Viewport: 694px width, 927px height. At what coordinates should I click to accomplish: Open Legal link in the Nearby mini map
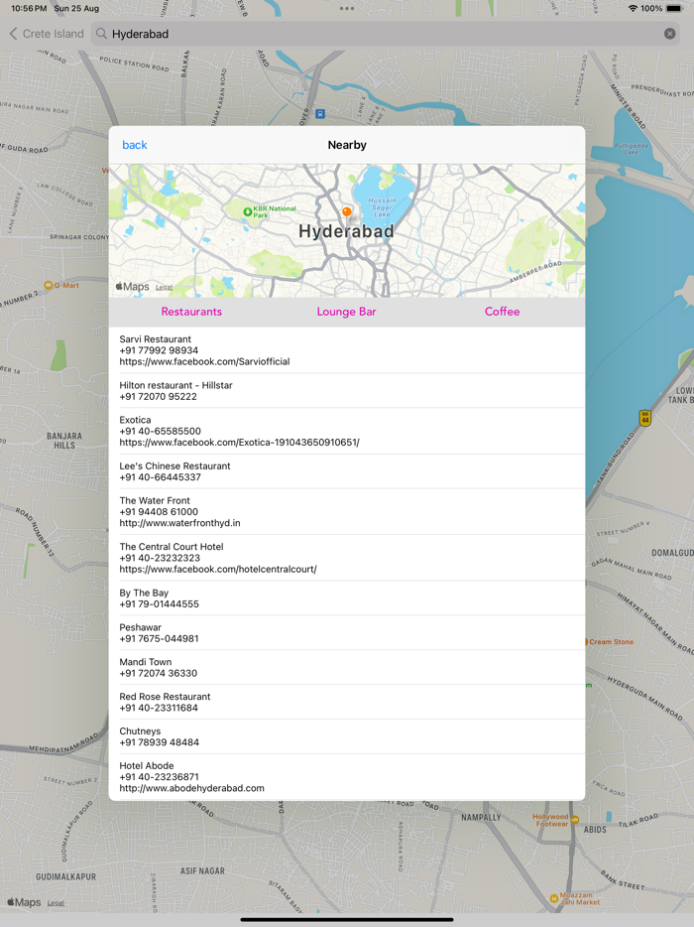coord(165,287)
